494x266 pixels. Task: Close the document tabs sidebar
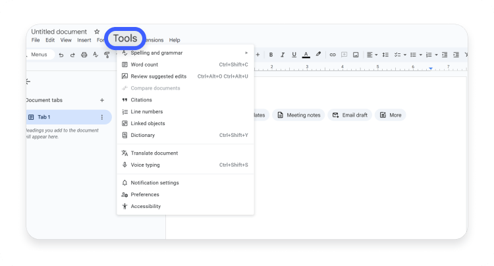(28, 82)
